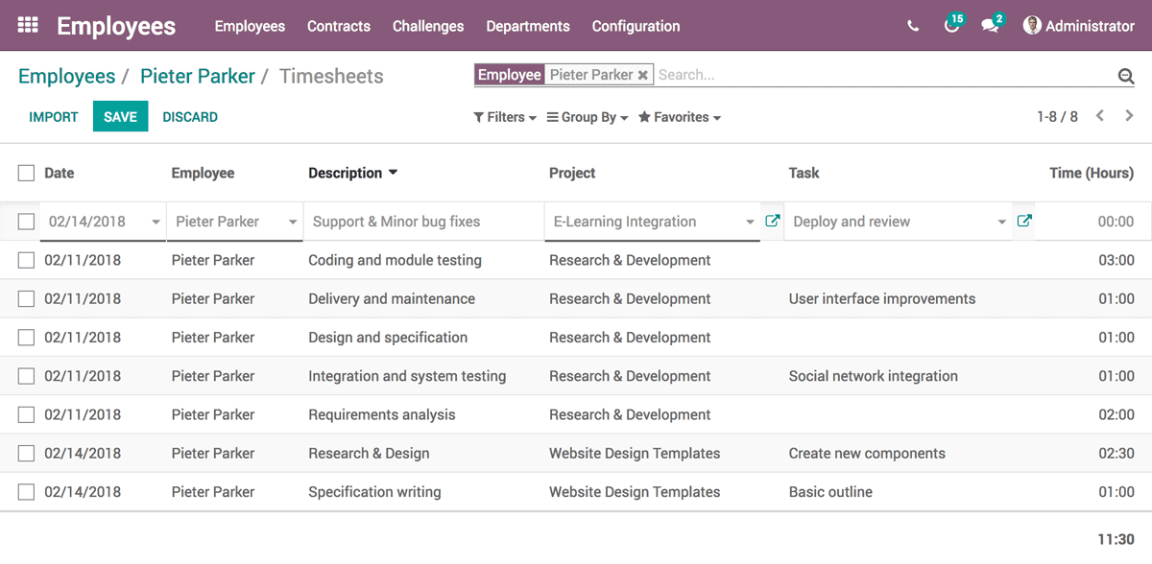
Task: Expand the Group By menu
Action: (x=587, y=116)
